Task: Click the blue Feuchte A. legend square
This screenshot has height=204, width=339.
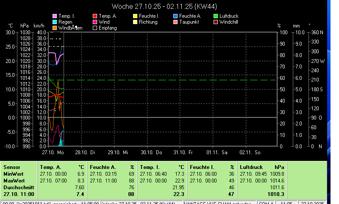Action: point(175,16)
